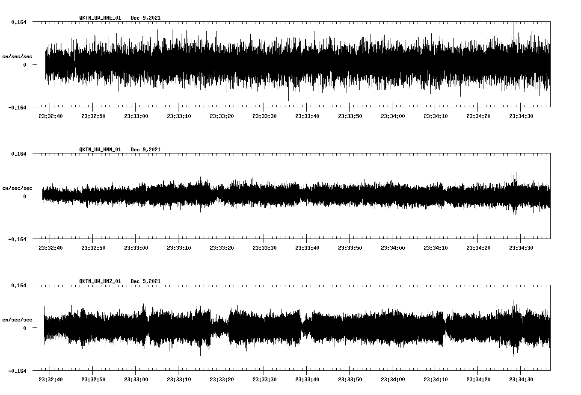Image resolution: width=581 pixels, height=395 pixels.
Task: Select the 'Dec 9,2021' date on HNZ plot
Action: [x=145, y=281]
